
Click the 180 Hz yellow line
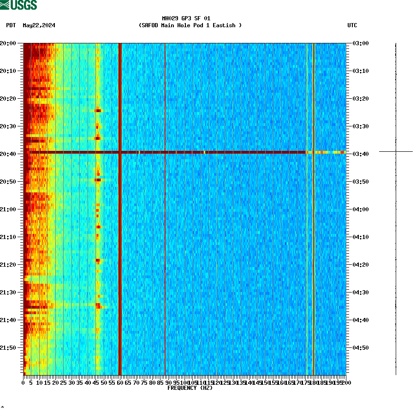[313, 208]
